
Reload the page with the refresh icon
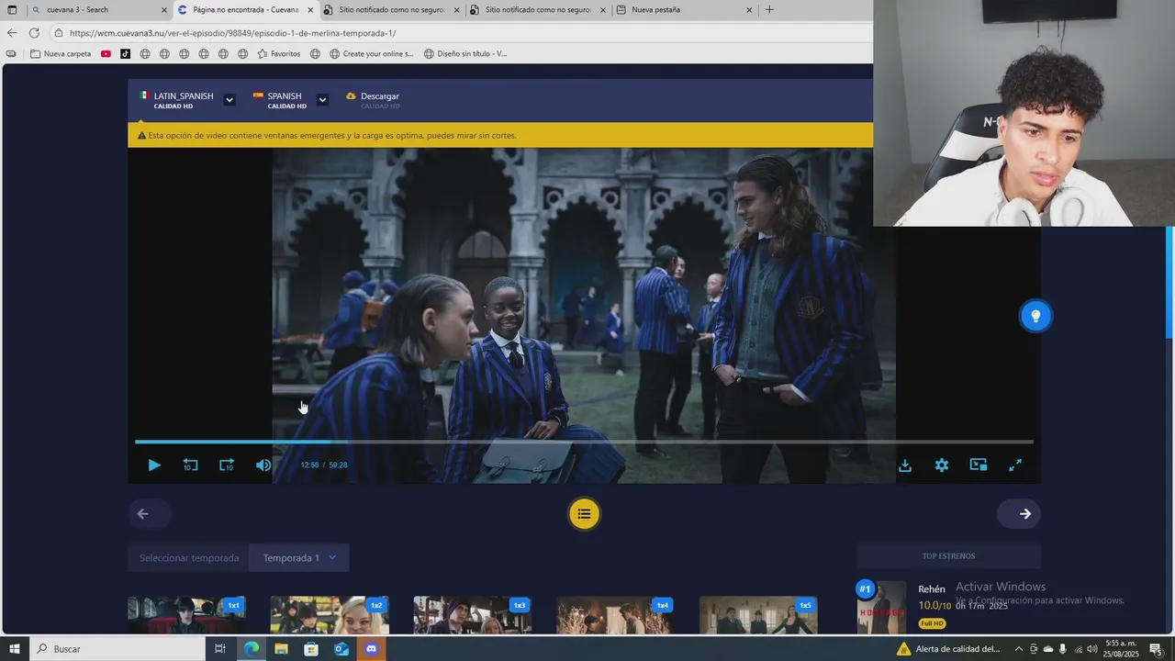point(34,33)
